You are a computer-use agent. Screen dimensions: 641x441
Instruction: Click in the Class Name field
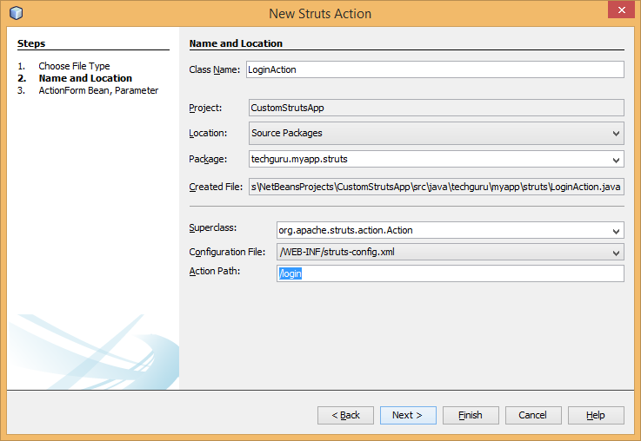click(435, 69)
